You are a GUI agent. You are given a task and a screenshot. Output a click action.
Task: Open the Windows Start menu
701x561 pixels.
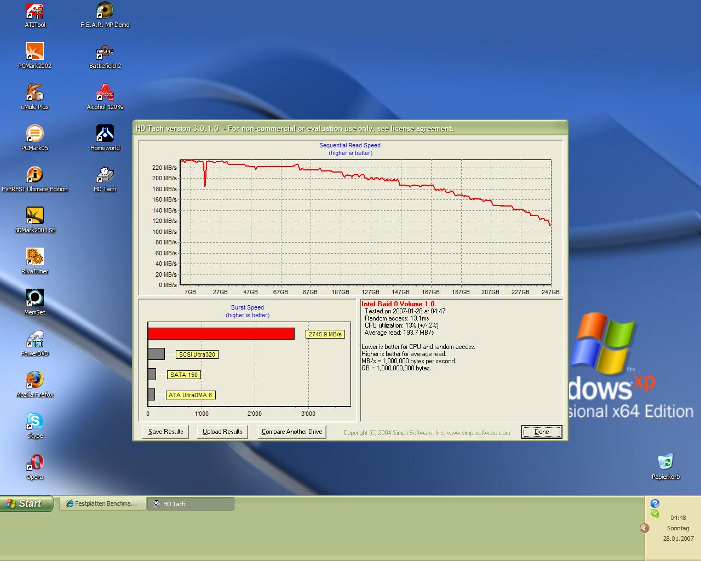26,503
